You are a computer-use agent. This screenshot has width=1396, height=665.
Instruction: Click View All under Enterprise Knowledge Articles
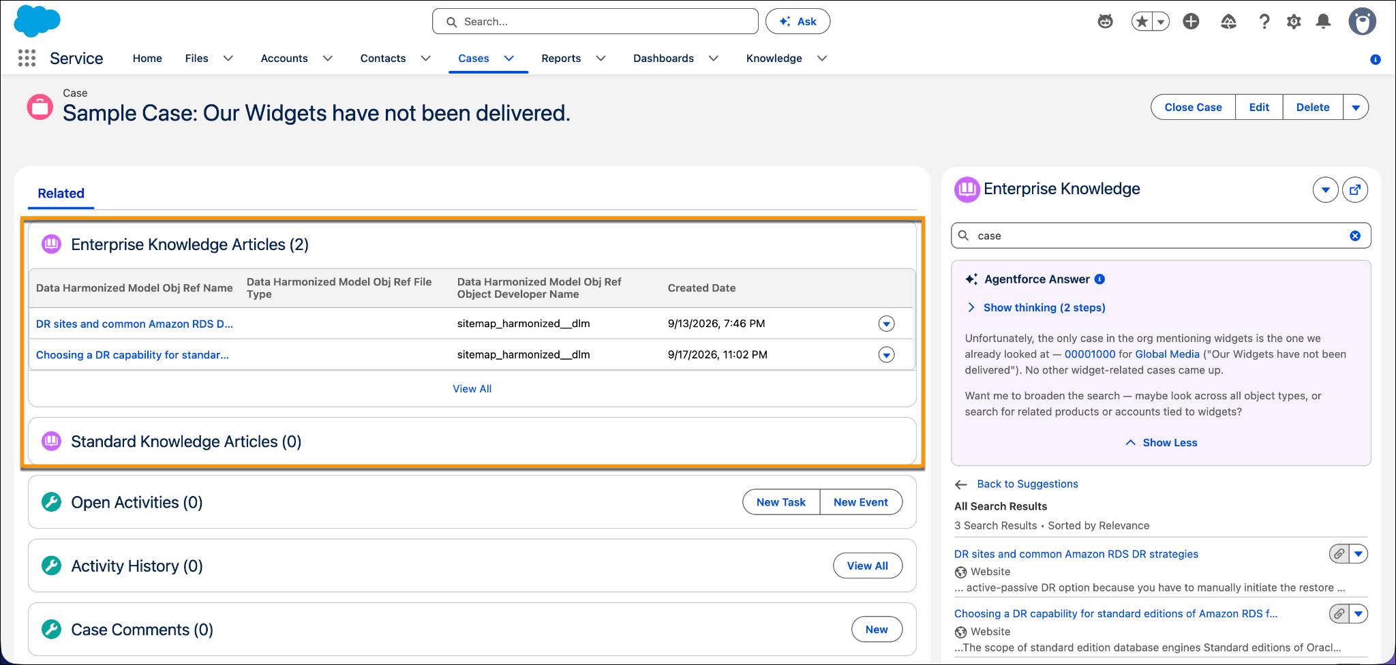[472, 389]
